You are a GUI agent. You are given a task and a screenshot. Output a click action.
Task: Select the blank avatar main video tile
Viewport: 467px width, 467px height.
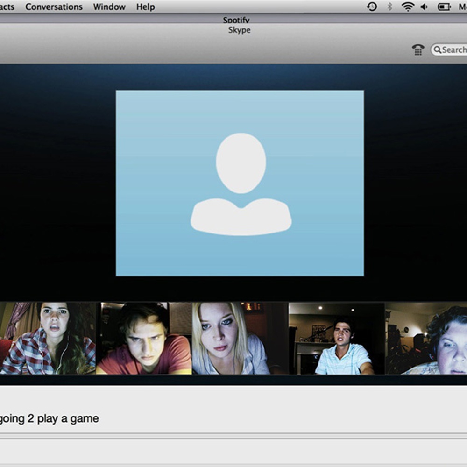[x=240, y=183]
